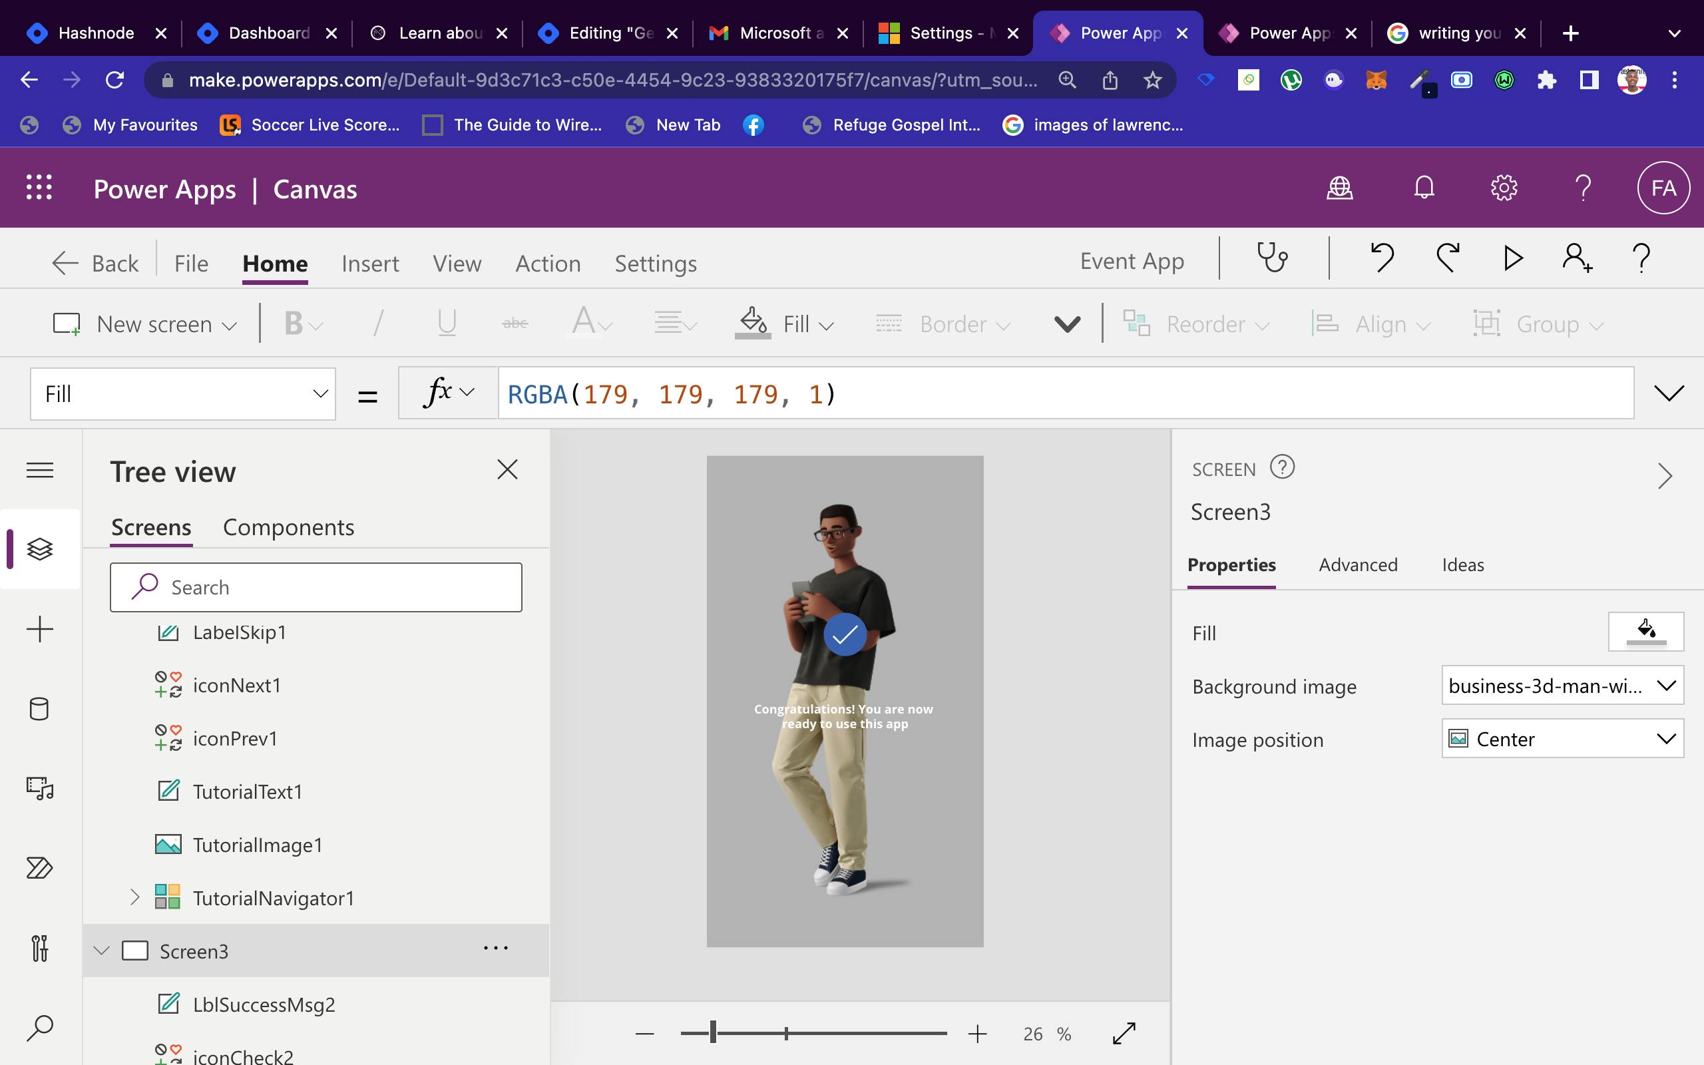Image resolution: width=1704 pixels, height=1065 pixels.
Task: Drag the zoom level slider
Action: pyautogui.click(x=713, y=1033)
